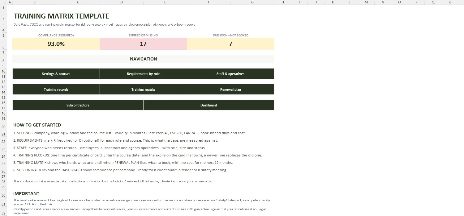Click the step 2 REQUIREMENTS instruction line

coord(115,140)
